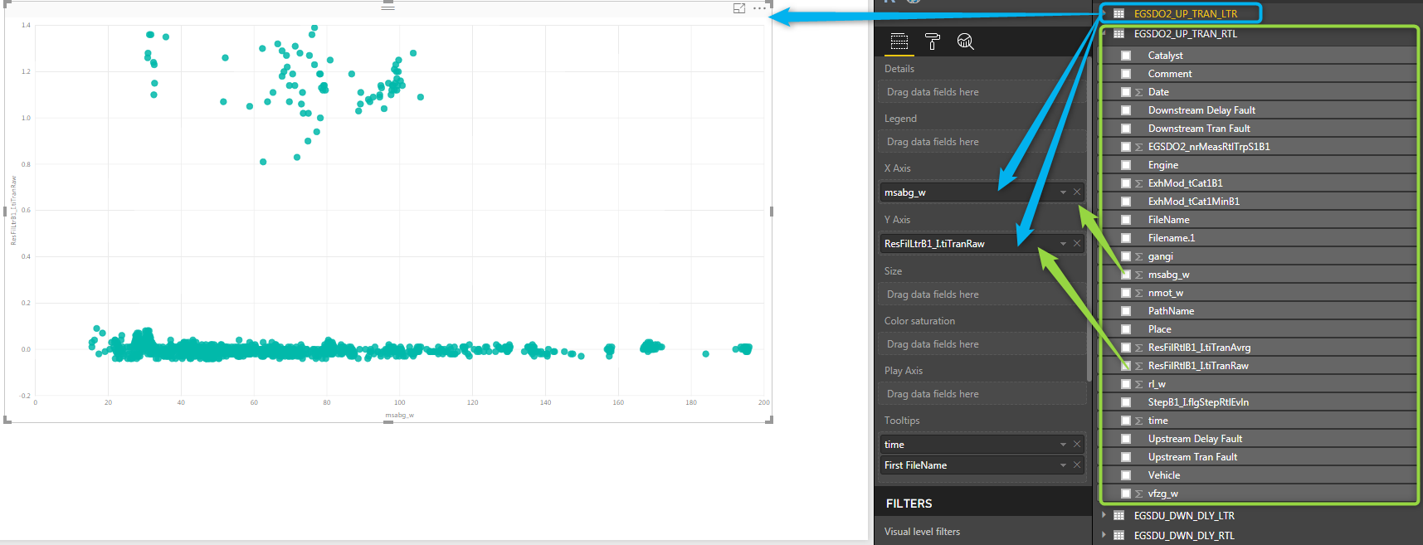Screen dimensions: 1423x545
Task: Expand the EGSDU_DWN_DLY_RTL table
Action: pyautogui.click(x=1104, y=536)
